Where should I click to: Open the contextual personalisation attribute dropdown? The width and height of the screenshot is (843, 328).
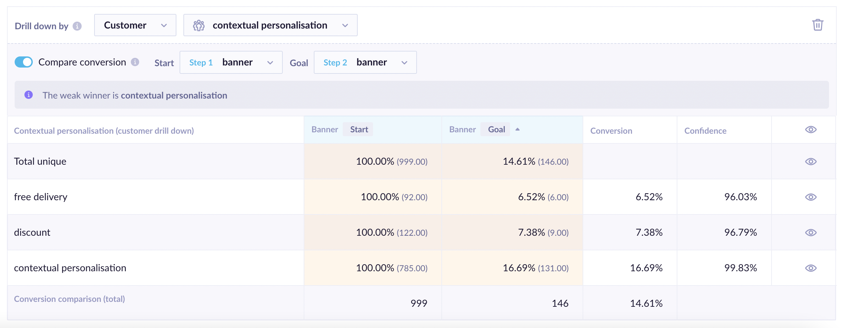point(271,25)
